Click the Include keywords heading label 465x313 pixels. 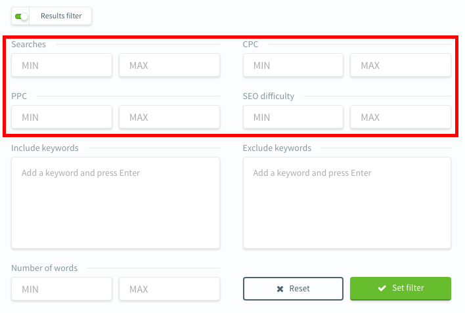click(x=45, y=148)
